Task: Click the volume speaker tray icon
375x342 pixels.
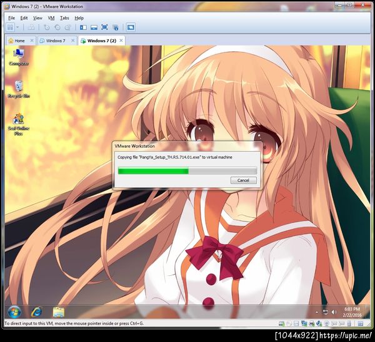Action: [334, 312]
